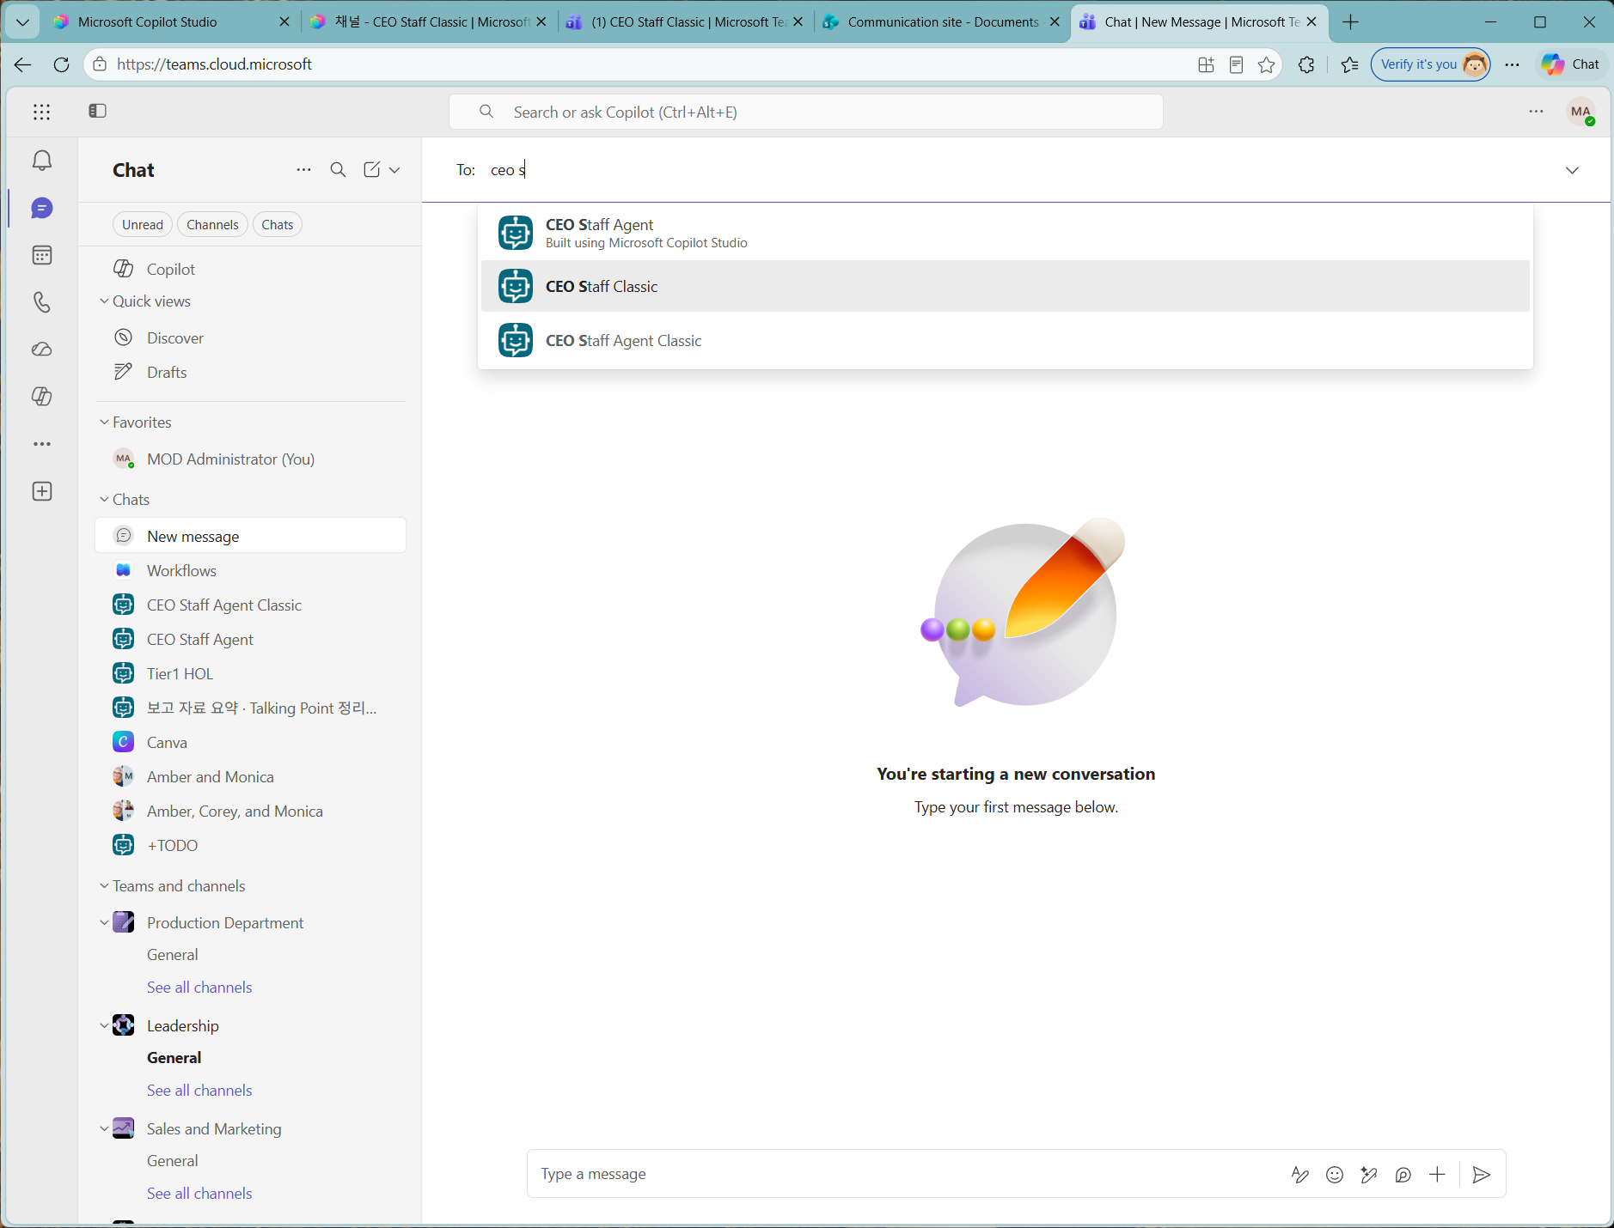Open the Calendar icon in left rail
Screen dimensions: 1614x1228
42,255
